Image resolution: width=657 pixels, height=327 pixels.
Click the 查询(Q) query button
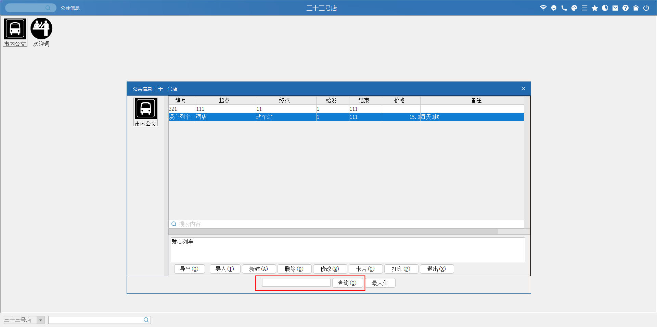tap(347, 283)
